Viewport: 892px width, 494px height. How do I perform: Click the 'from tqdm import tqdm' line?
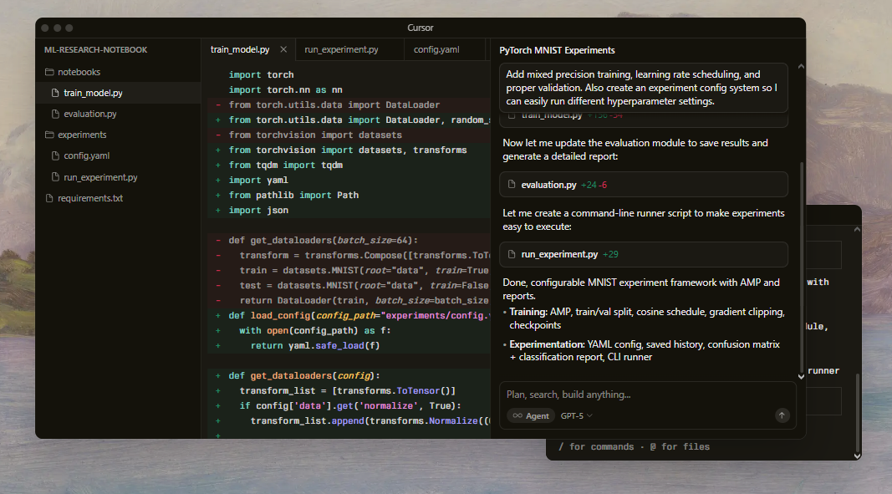(x=286, y=165)
